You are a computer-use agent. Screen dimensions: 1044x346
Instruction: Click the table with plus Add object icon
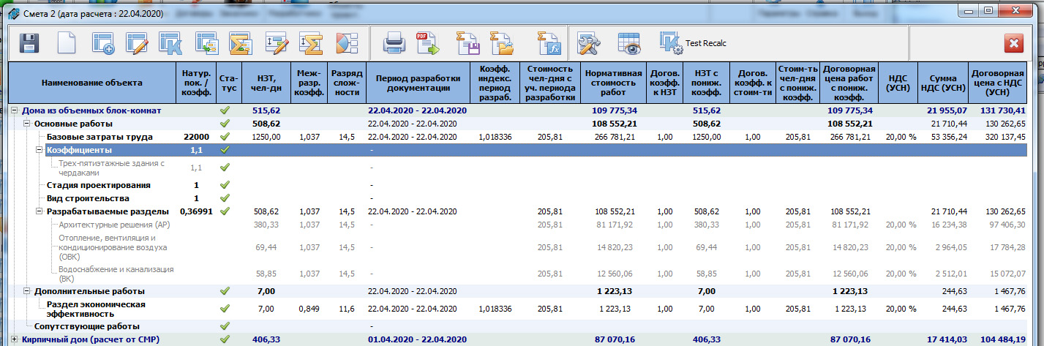tap(103, 43)
